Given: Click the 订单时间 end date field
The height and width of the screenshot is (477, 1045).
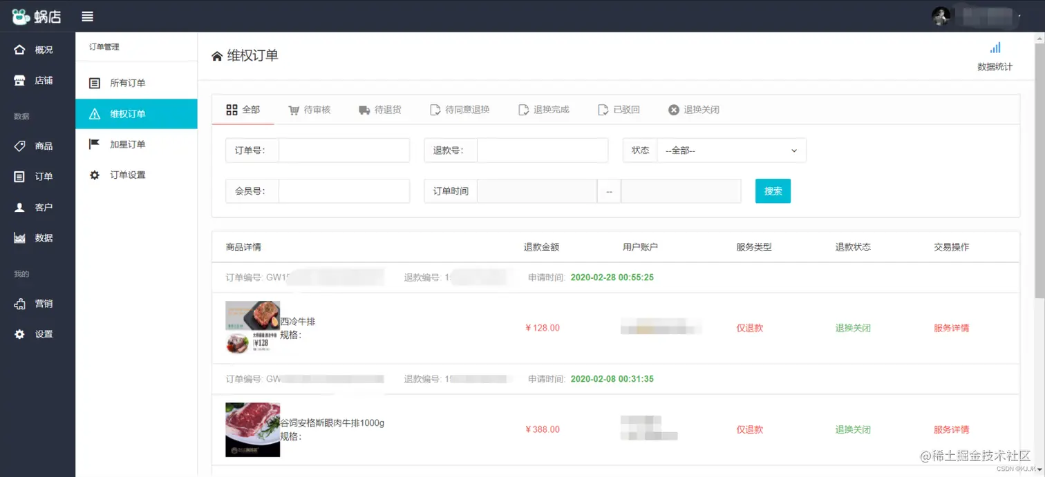Looking at the screenshot, I should point(681,191).
